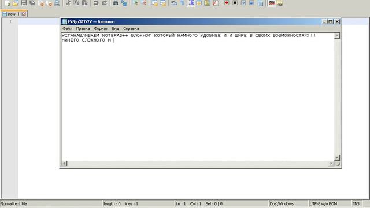Viewport: 370px width, 208px height.
Task: Cut selection with the scissors icon
Action: pyautogui.click(x=68, y=3)
